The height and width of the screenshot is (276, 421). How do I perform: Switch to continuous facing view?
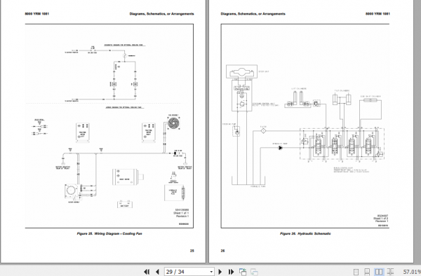coord(391,272)
